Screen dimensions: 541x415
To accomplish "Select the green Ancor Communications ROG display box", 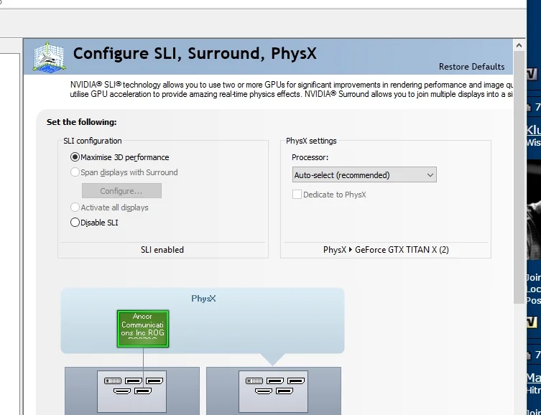I will pyautogui.click(x=143, y=329).
